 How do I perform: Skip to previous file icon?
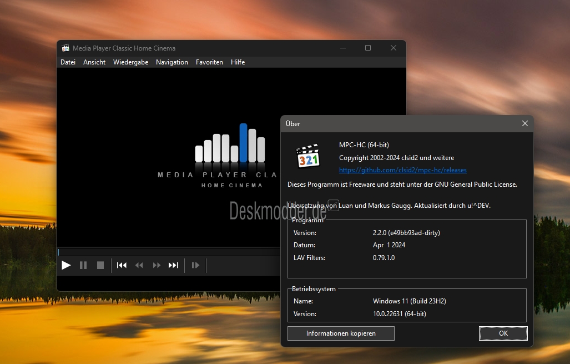(x=122, y=265)
